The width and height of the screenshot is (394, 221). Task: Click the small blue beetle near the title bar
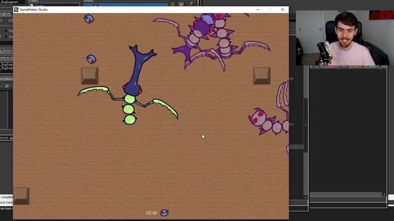[x=89, y=18]
